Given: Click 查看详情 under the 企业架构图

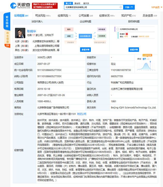Looking at the screenshot, I should pyautogui.click(x=85, y=50).
